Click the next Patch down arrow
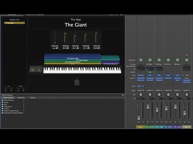Image resolution: width=193 pixels, height=144 pixels. [23, 90]
